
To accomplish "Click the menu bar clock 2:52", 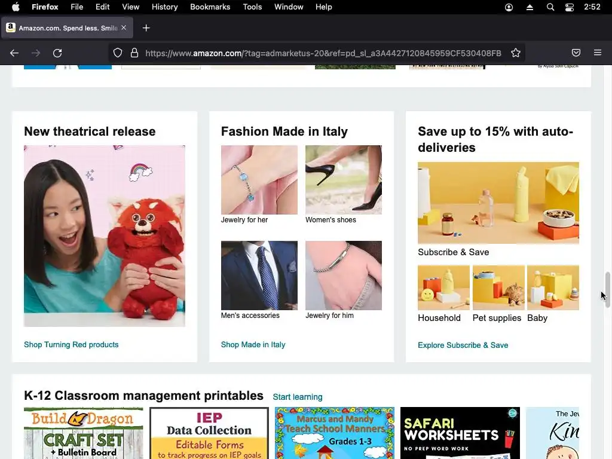I will (592, 7).
